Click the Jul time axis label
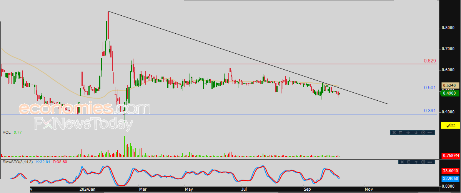461x193 pixels. pos(244,190)
